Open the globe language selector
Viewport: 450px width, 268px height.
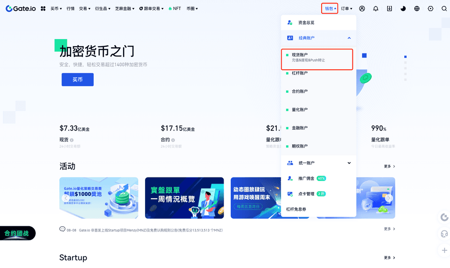pyautogui.click(x=417, y=8)
